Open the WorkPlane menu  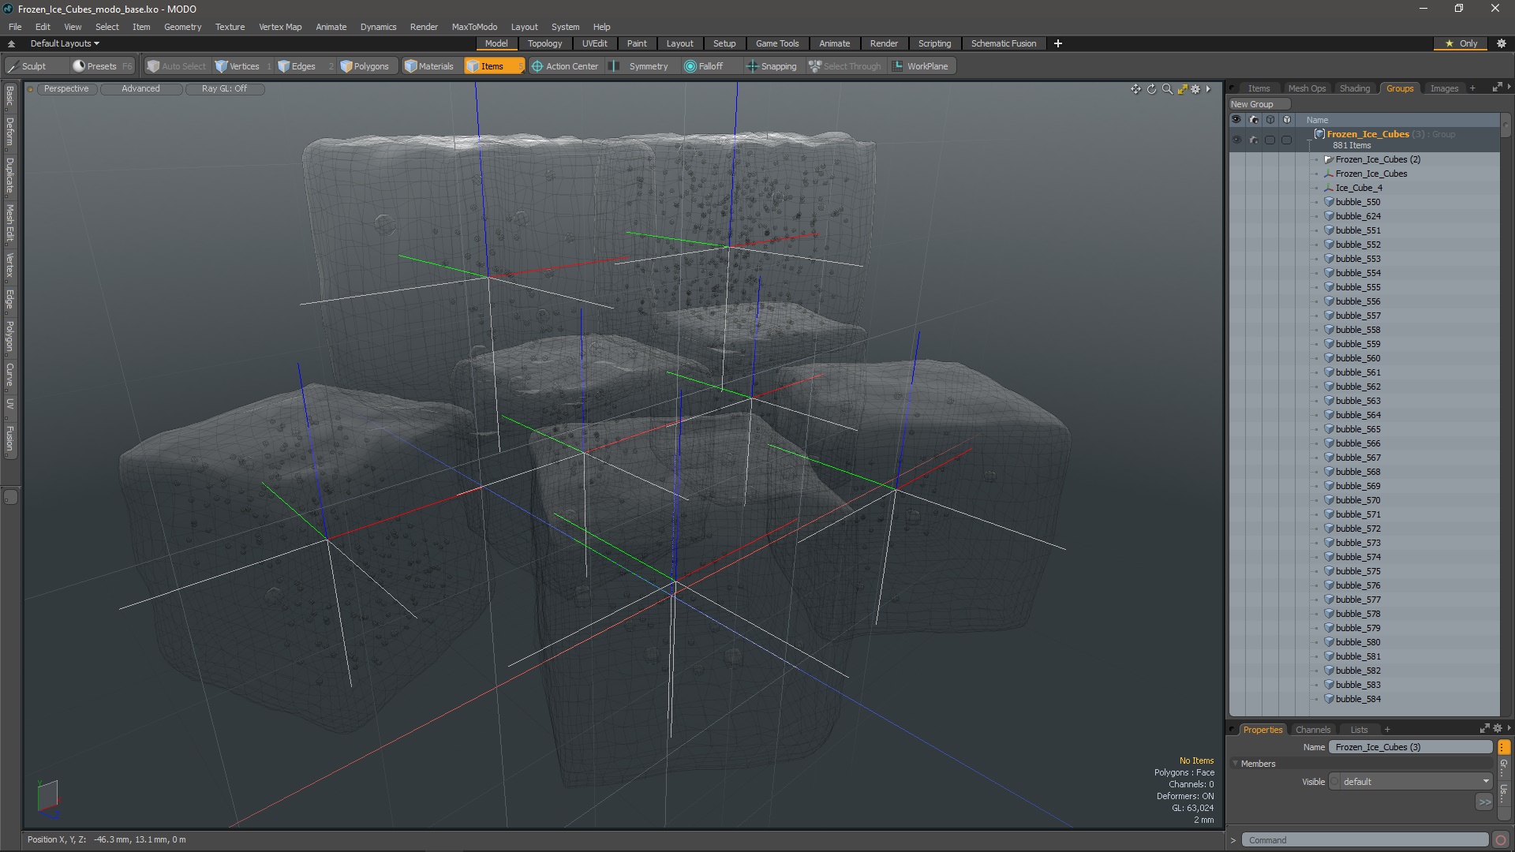point(920,66)
